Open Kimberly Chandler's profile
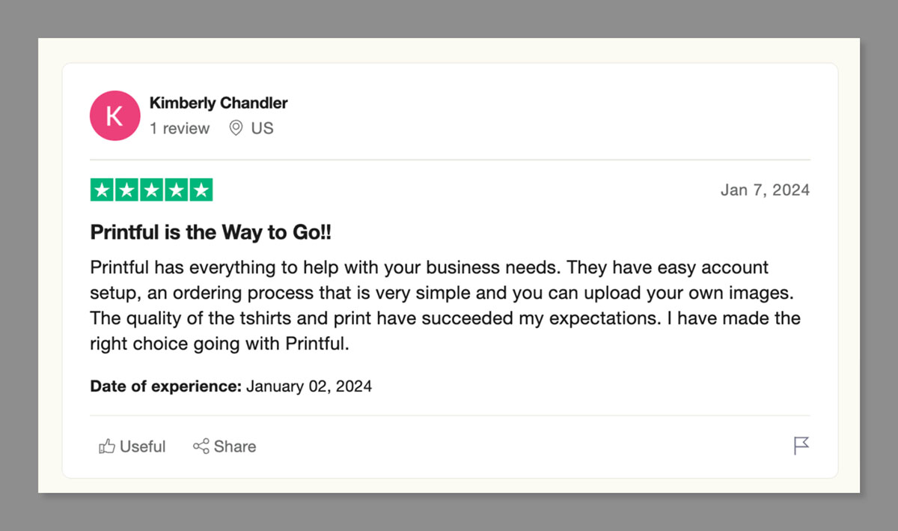The image size is (898, 531). pyautogui.click(x=219, y=103)
